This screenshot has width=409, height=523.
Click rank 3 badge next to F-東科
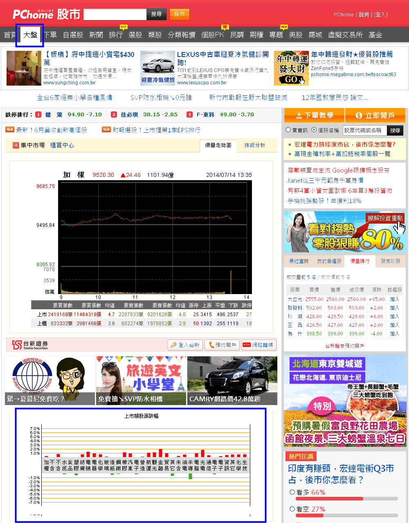click(x=189, y=115)
